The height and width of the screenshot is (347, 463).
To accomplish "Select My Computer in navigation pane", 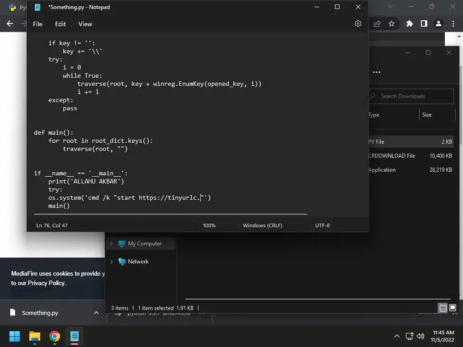I will point(145,244).
